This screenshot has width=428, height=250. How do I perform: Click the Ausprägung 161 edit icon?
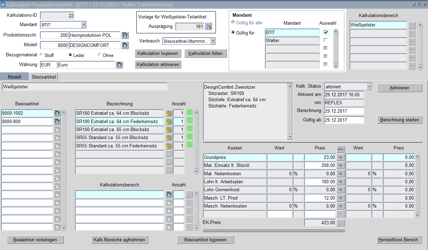coord(208,27)
